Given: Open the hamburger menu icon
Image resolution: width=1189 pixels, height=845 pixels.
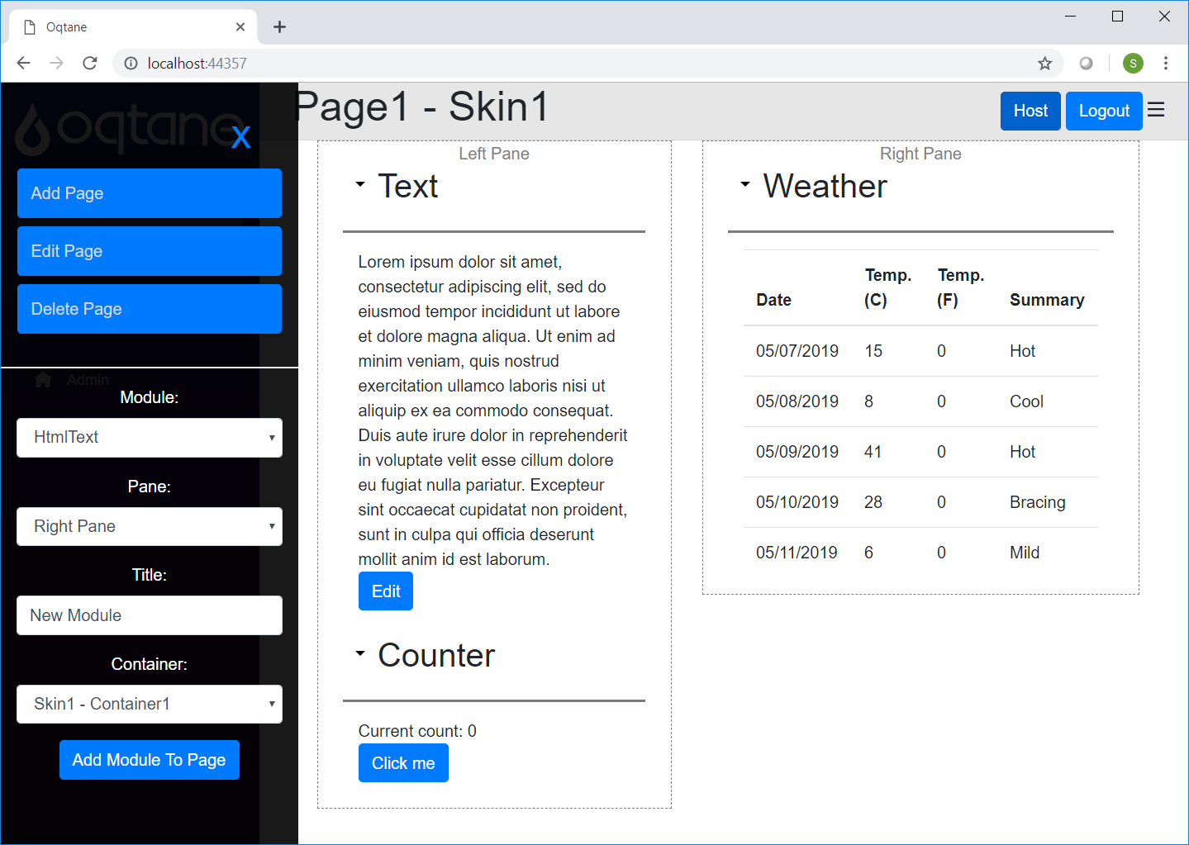Looking at the screenshot, I should pos(1156,111).
